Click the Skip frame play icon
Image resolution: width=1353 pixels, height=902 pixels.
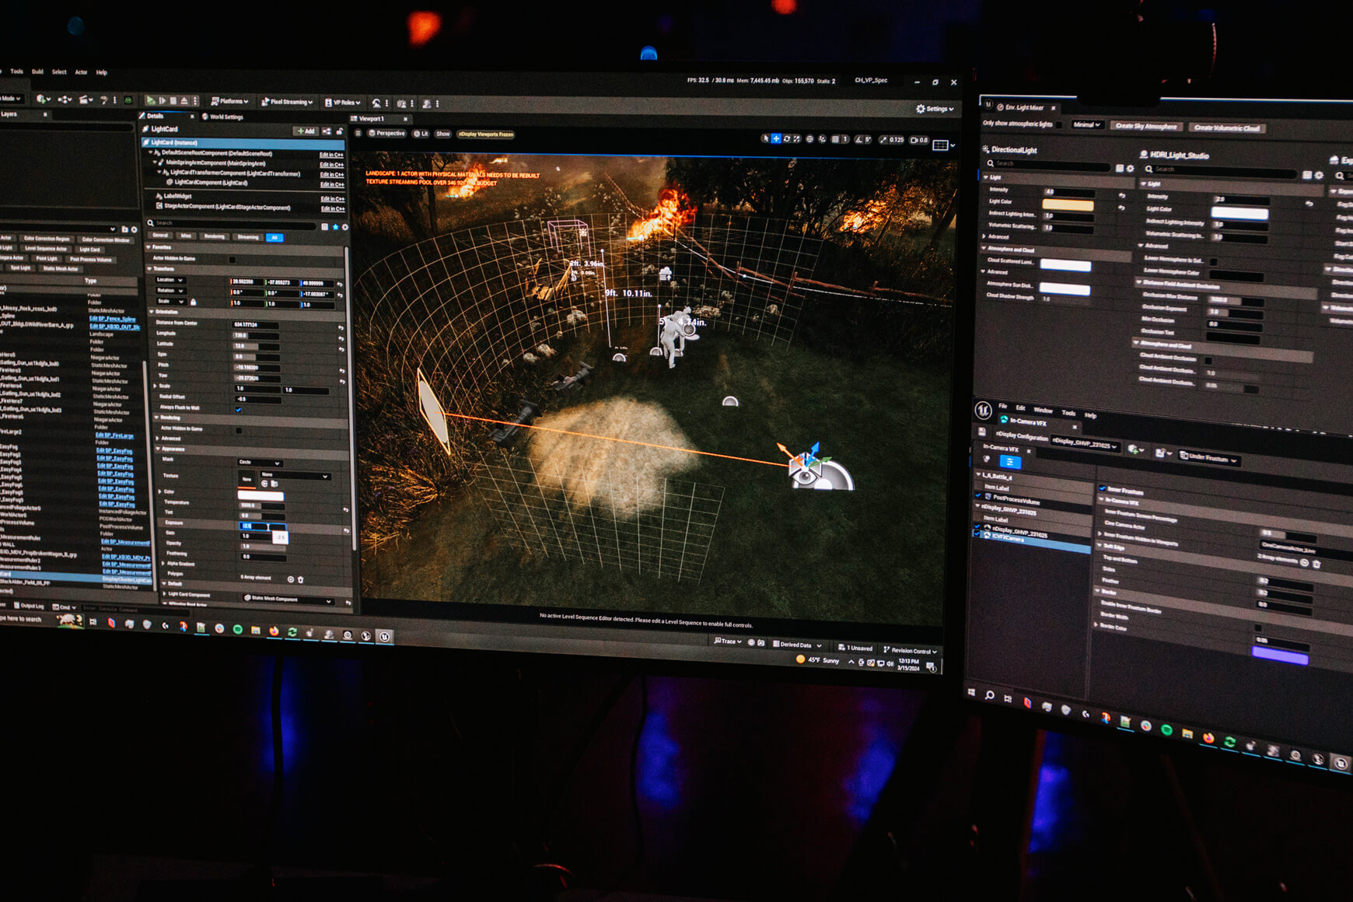point(163,100)
